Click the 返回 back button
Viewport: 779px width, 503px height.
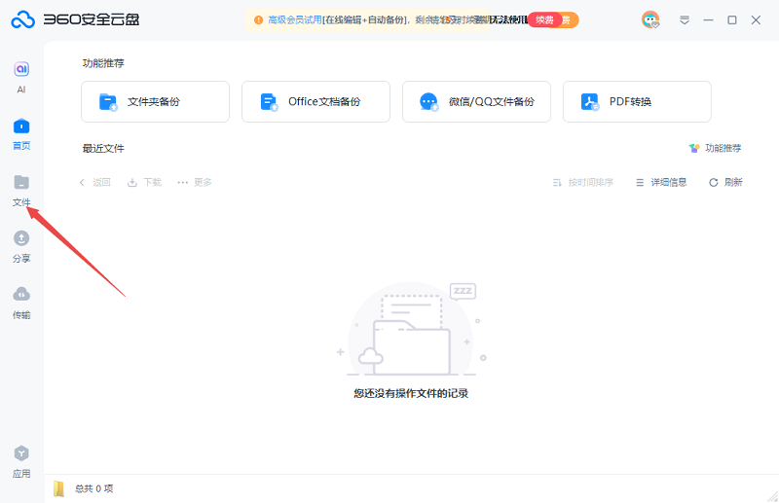tap(94, 182)
